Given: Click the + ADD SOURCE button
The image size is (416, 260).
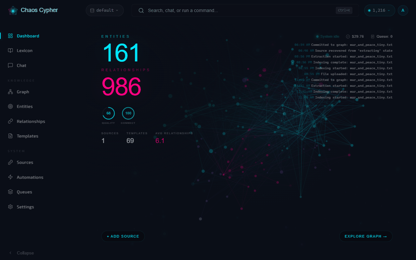Looking at the screenshot, I should (x=123, y=236).
